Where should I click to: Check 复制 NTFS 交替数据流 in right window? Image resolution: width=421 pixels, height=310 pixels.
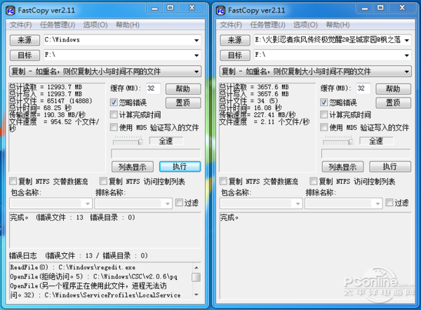pos(223,182)
